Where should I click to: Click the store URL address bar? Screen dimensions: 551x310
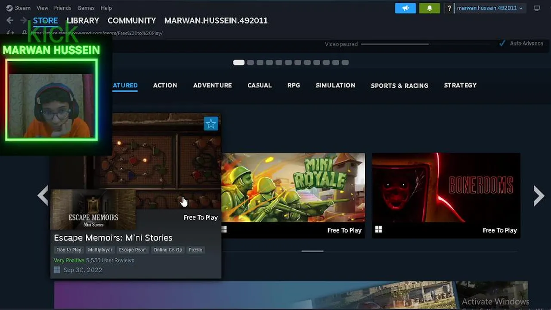point(96,33)
